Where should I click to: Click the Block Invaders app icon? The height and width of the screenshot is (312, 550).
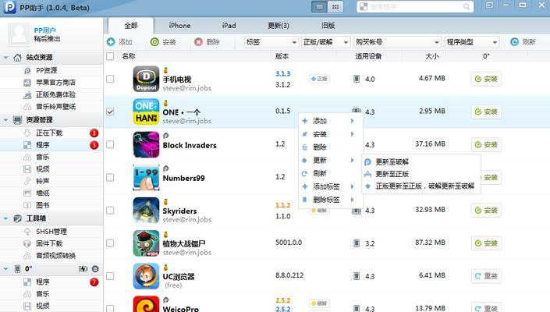click(x=146, y=144)
